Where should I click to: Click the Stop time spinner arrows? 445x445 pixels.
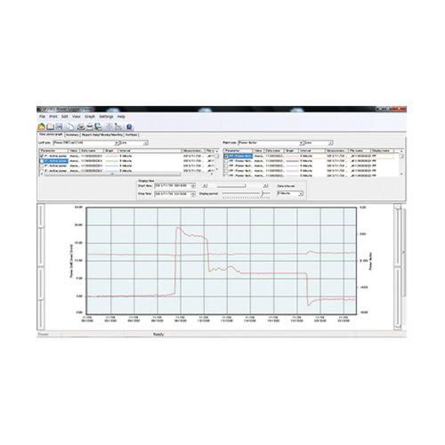coord(193,194)
